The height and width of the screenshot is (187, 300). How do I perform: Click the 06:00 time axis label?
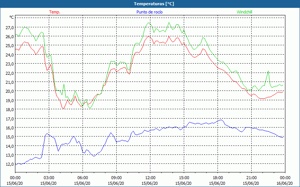pos(82,178)
